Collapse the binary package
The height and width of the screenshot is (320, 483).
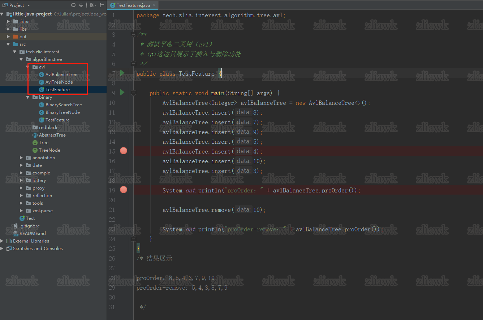tap(29, 97)
